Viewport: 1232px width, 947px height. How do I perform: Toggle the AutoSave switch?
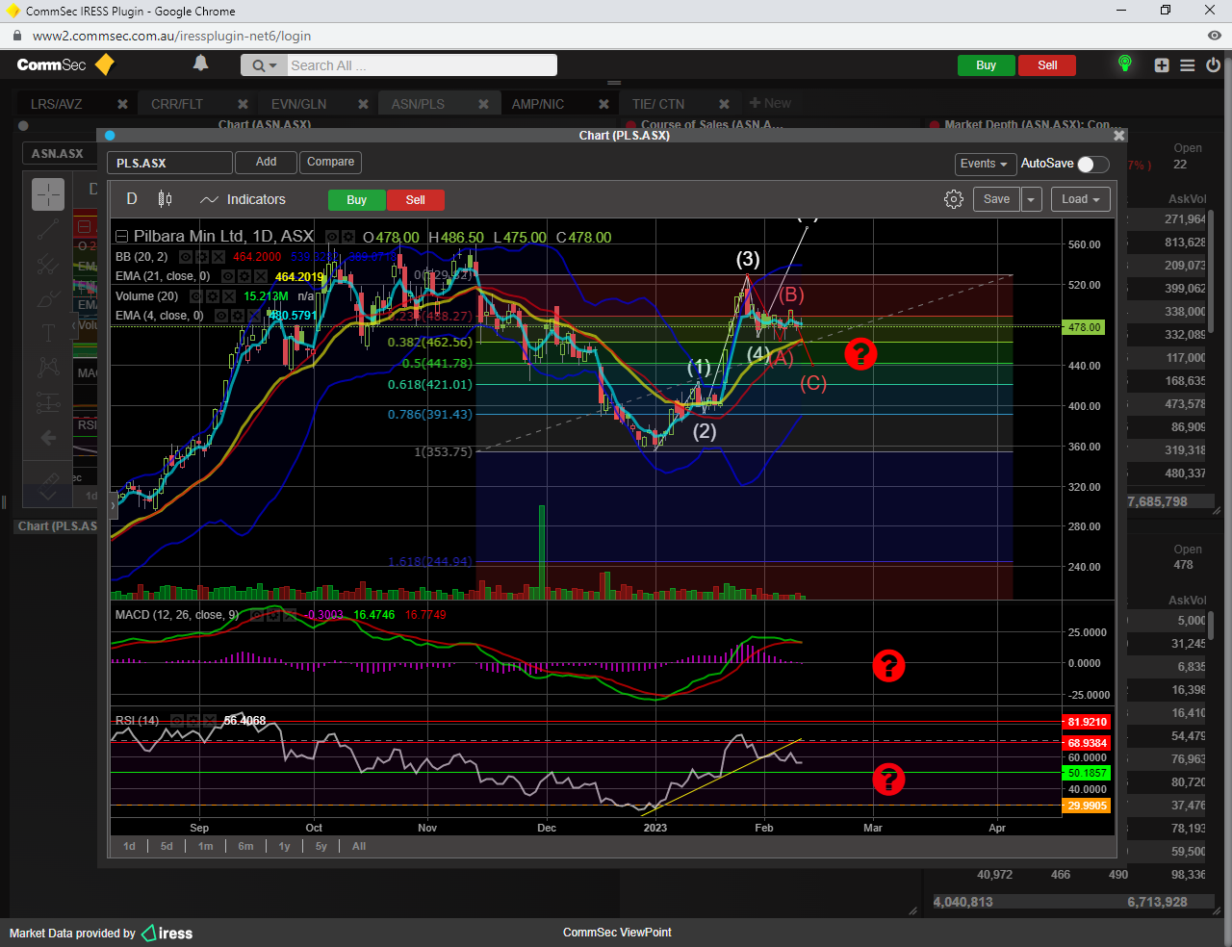1093,164
